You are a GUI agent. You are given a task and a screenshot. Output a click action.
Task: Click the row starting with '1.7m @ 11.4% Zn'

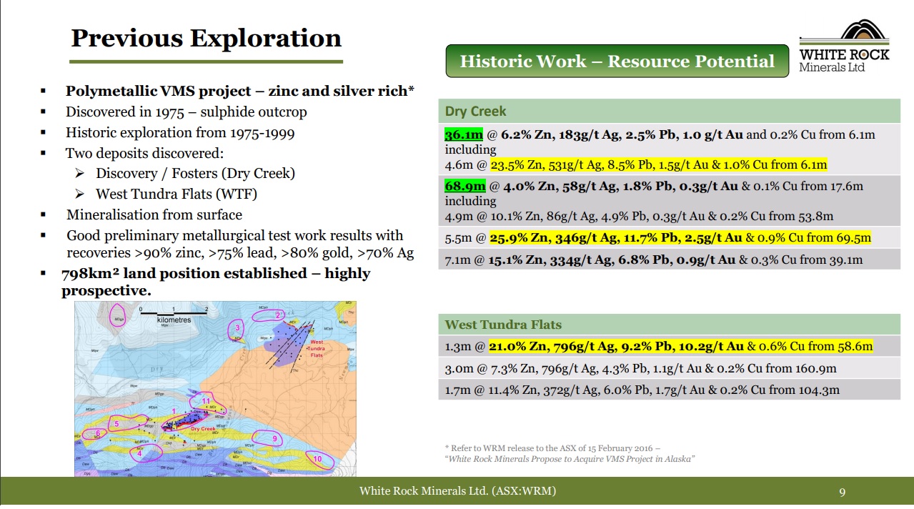(669, 390)
